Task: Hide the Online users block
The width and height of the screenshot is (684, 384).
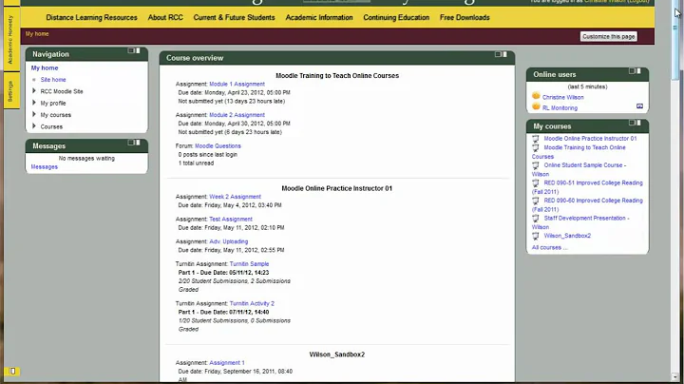Action: click(632, 70)
